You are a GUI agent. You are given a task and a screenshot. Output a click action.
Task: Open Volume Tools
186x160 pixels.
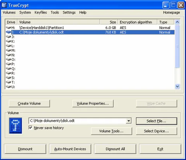112,131
